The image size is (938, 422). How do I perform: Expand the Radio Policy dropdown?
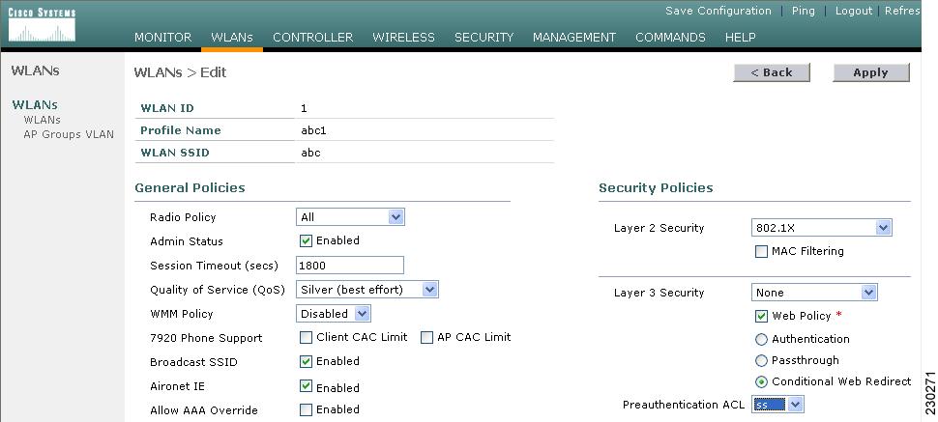tap(351, 217)
